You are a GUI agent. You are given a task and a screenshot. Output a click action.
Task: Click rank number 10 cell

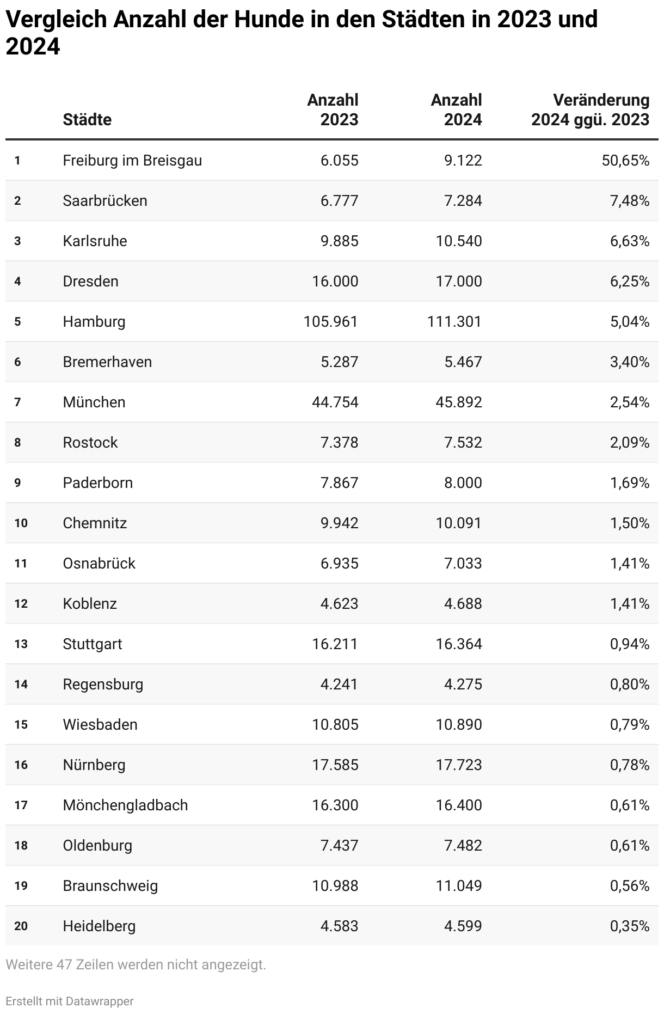point(21,523)
